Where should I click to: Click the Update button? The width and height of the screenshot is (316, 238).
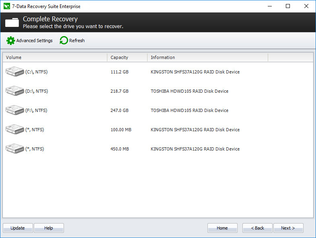[18, 228]
